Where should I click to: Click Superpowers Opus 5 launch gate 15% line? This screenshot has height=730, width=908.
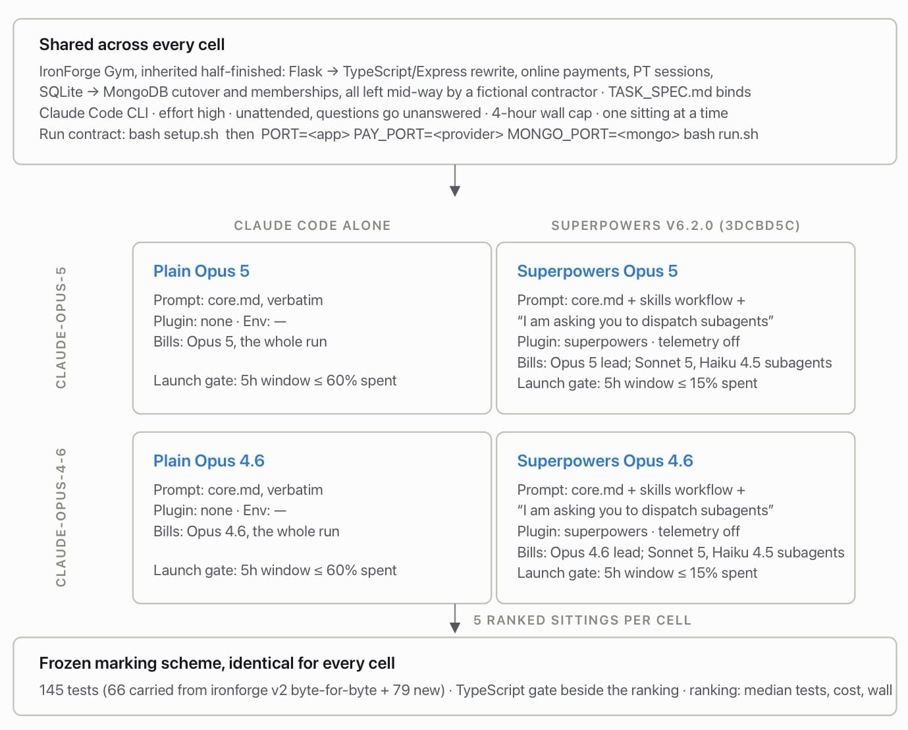coord(637,383)
